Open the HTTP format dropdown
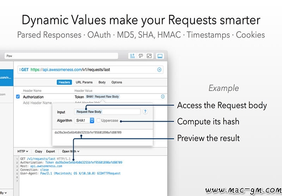Screen dimensions: 282x196 (22, 151)
